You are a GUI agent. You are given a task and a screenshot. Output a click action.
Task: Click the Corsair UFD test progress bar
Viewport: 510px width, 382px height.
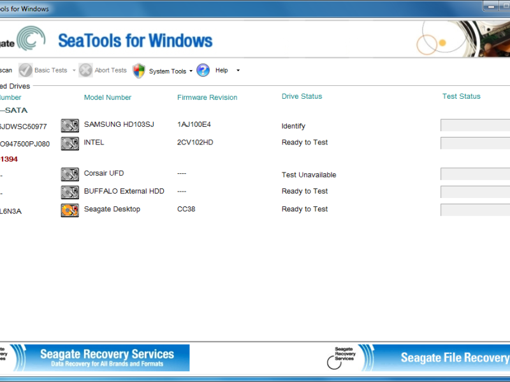pos(475,174)
